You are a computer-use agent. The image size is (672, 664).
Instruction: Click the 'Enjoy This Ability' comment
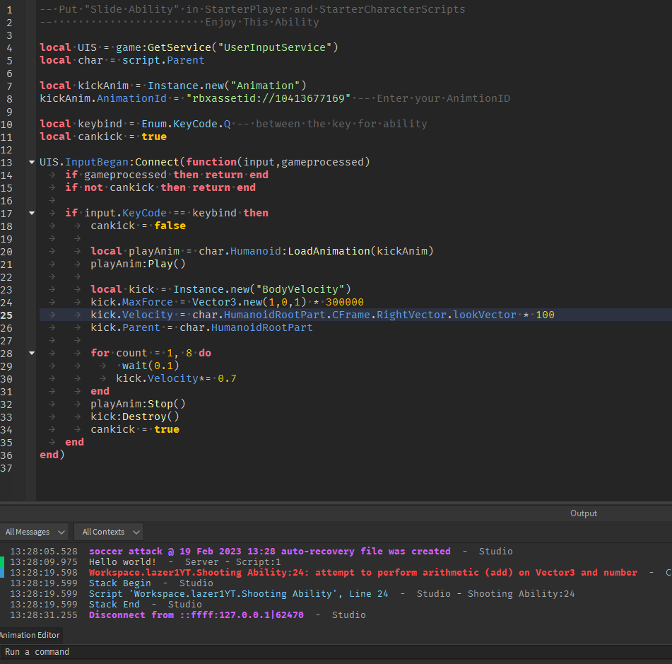(262, 23)
